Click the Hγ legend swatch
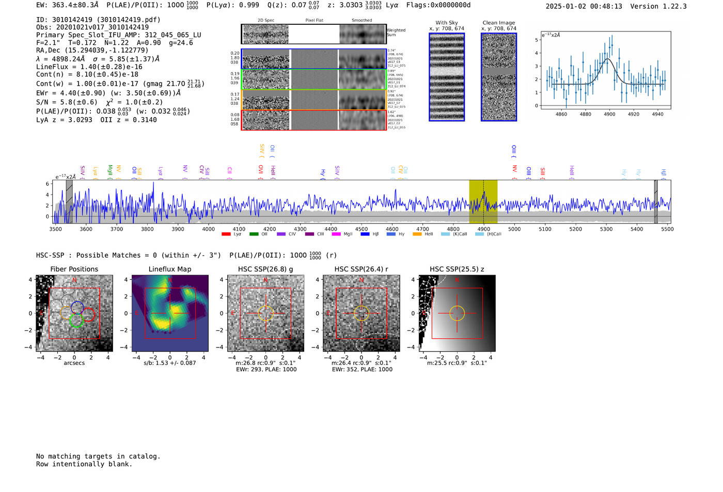Image resolution: width=723 pixels, height=492 pixels. (391, 234)
